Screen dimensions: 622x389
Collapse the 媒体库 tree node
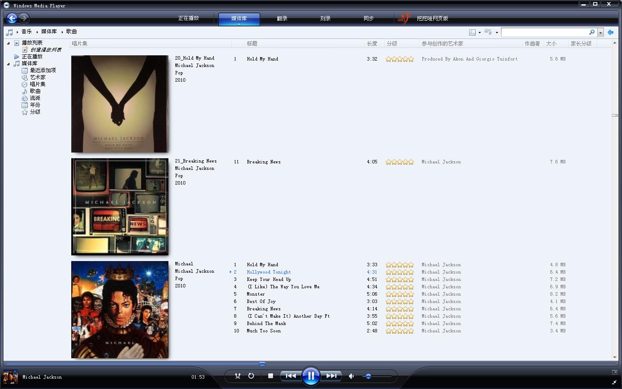(x=8, y=64)
